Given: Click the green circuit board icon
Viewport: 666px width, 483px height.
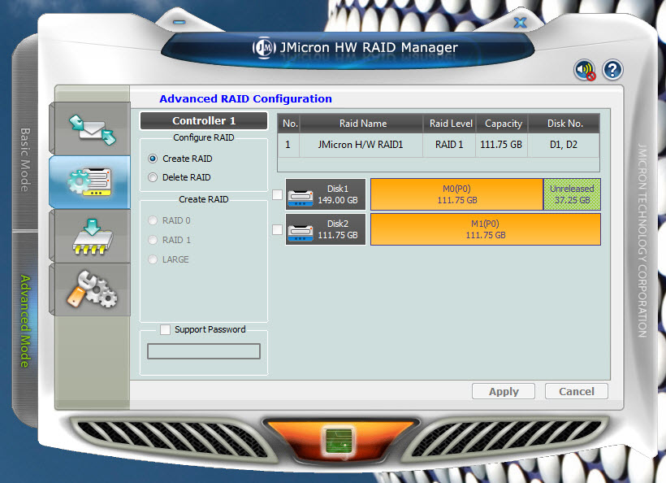Looking at the screenshot, I should 339,442.
